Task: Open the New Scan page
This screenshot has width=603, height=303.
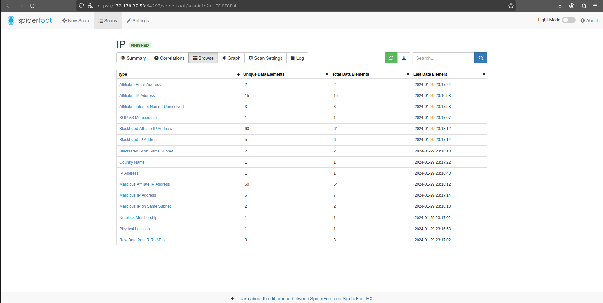Action: click(75, 20)
